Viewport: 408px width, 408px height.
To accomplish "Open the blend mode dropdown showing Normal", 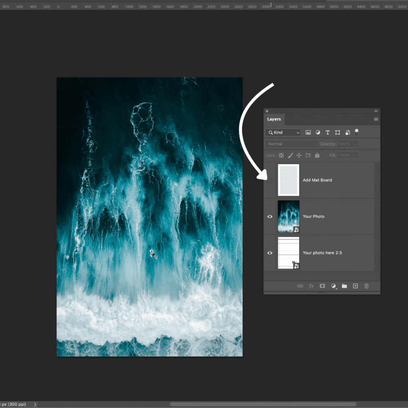I will 291,144.
